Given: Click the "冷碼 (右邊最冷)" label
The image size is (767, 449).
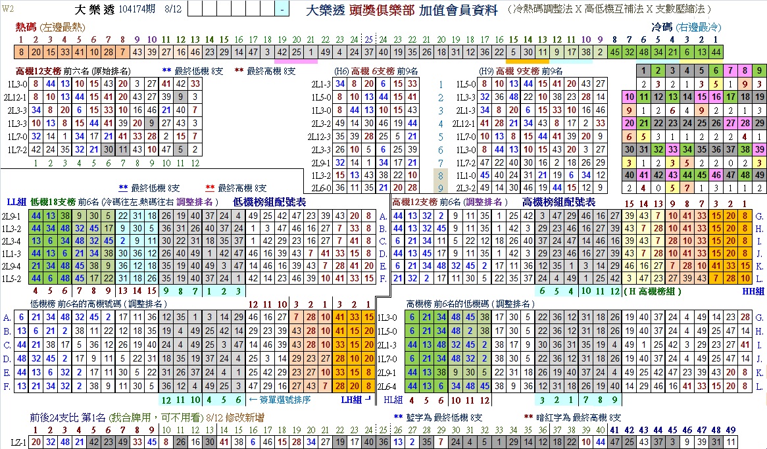Looking at the screenshot, I should click(686, 27).
